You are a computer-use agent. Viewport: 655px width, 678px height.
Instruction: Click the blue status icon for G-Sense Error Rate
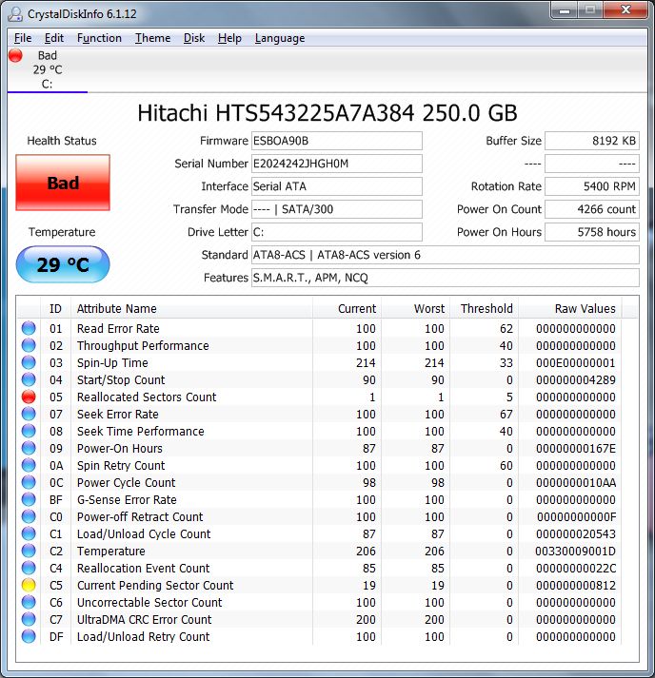tap(29, 499)
